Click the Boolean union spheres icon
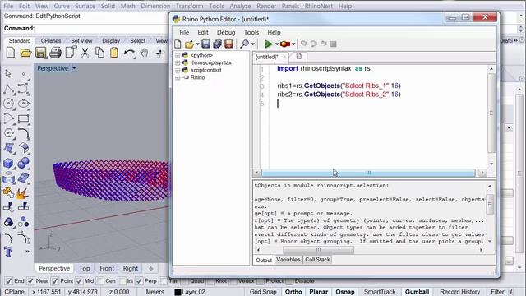Viewport: 526px width, 296px height. (24, 163)
